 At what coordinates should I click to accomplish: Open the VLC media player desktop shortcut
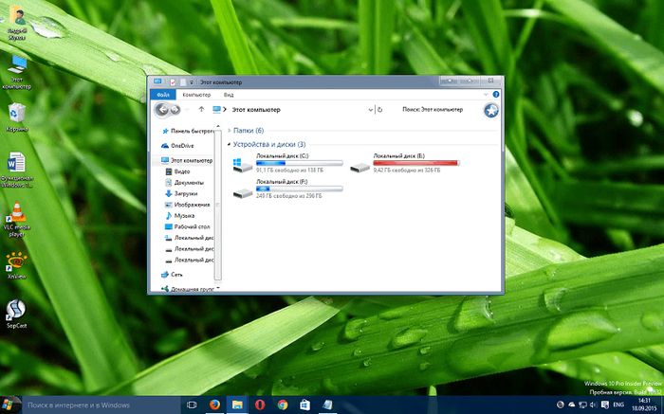pyautogui.click(x=16, y=211)
